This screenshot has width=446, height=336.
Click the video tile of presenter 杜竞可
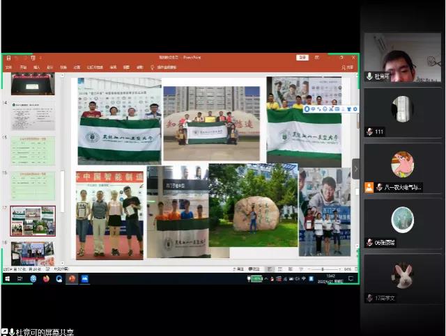(402, 57)
